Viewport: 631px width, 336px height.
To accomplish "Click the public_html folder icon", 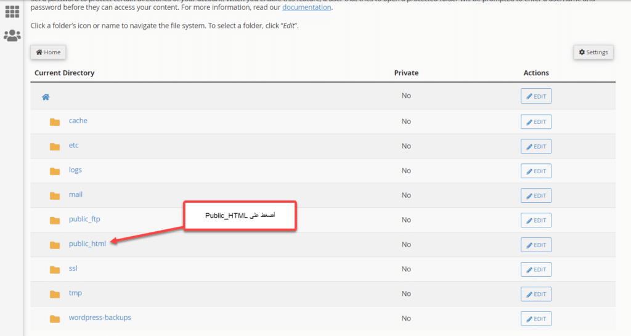I will click(x=55, y=245).
